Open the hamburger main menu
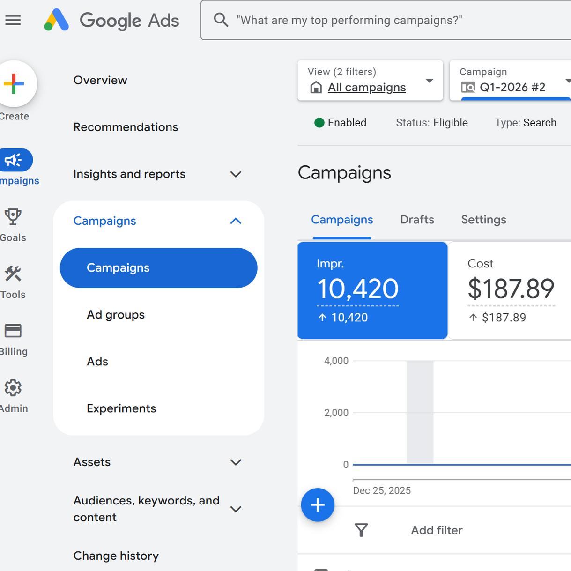This screenshot has height=571, width=571. (13, 20)
